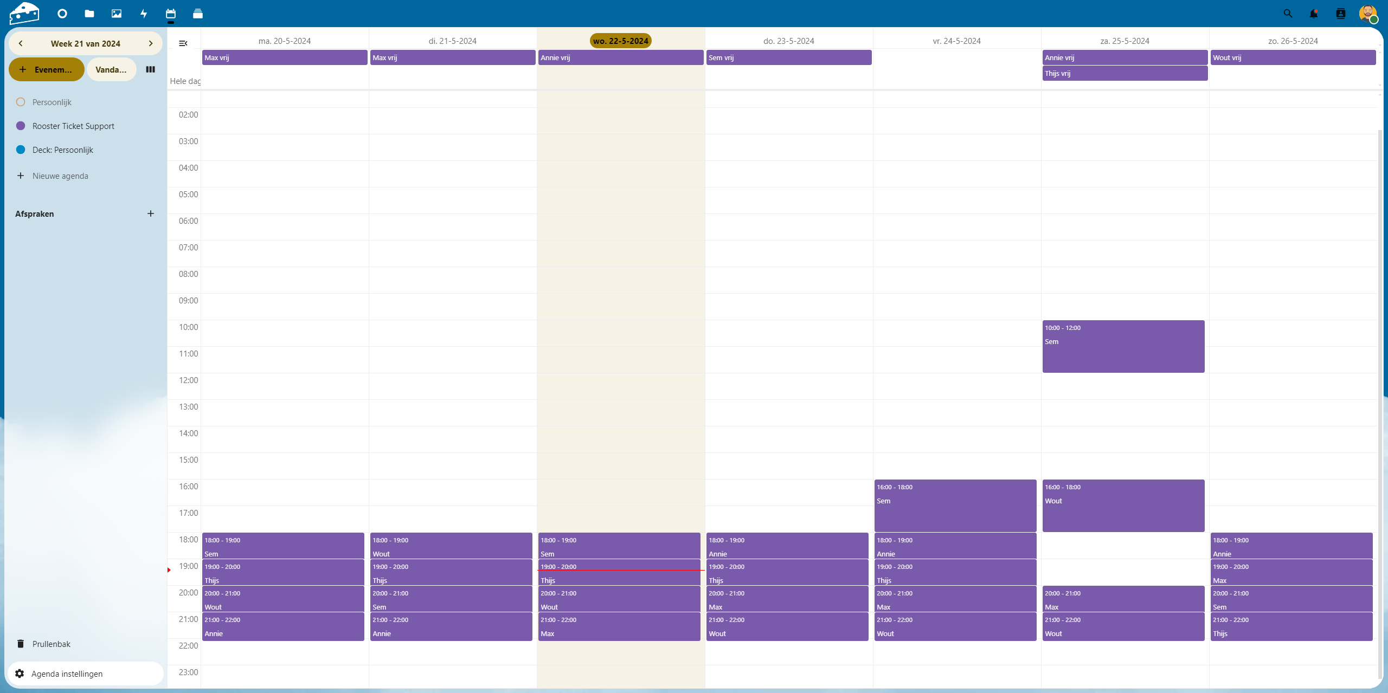Go to the previous week chevron
Viewport: 1388px width, 693px height.
(x=21, y=43)
